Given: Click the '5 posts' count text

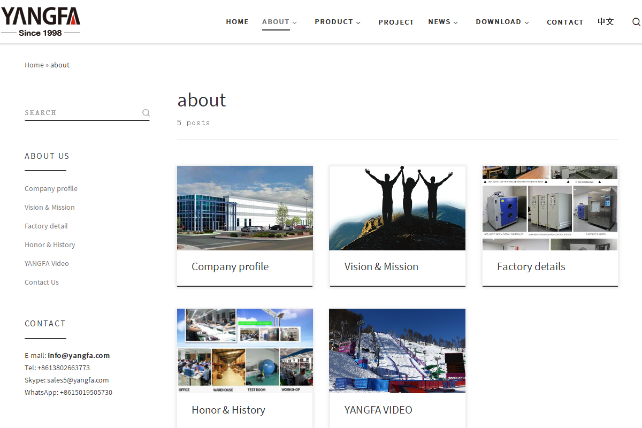Looking at the screenshot, I should [194, 123].
